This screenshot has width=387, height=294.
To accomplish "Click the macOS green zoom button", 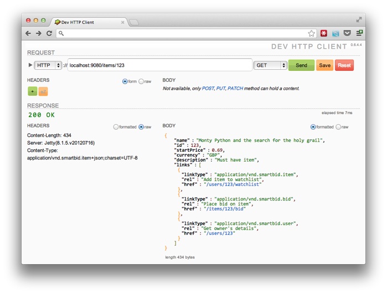I will [x=43, y=20].
